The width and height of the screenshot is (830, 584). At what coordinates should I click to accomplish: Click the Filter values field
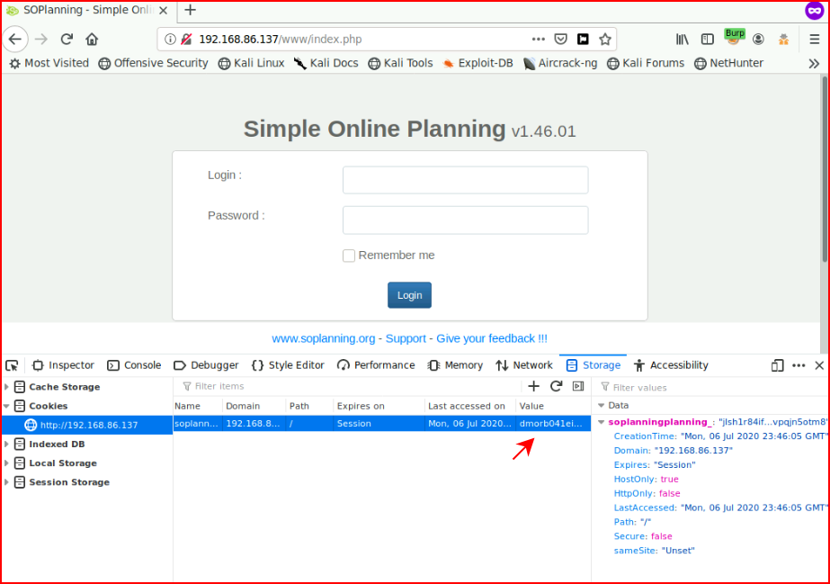click(x=712, y=388)
